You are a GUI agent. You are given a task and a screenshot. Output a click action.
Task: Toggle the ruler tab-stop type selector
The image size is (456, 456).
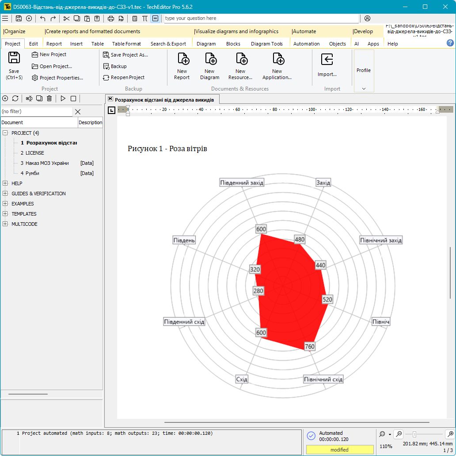pos(112,110)
